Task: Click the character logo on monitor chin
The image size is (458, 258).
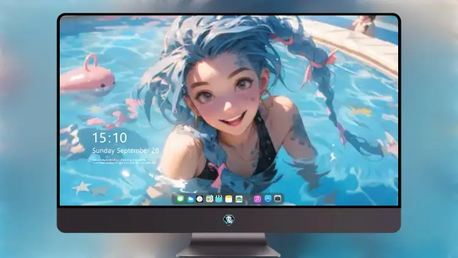Action: point(229,219)
